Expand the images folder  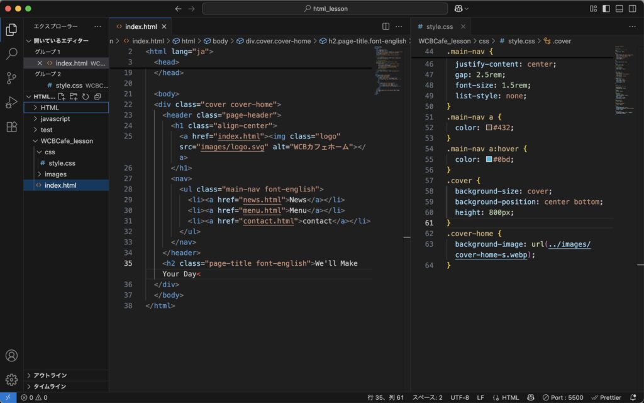[55, 174]
